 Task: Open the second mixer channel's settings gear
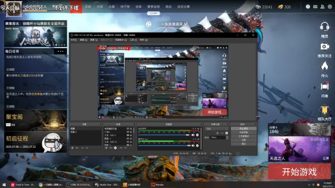click(197, 146)
